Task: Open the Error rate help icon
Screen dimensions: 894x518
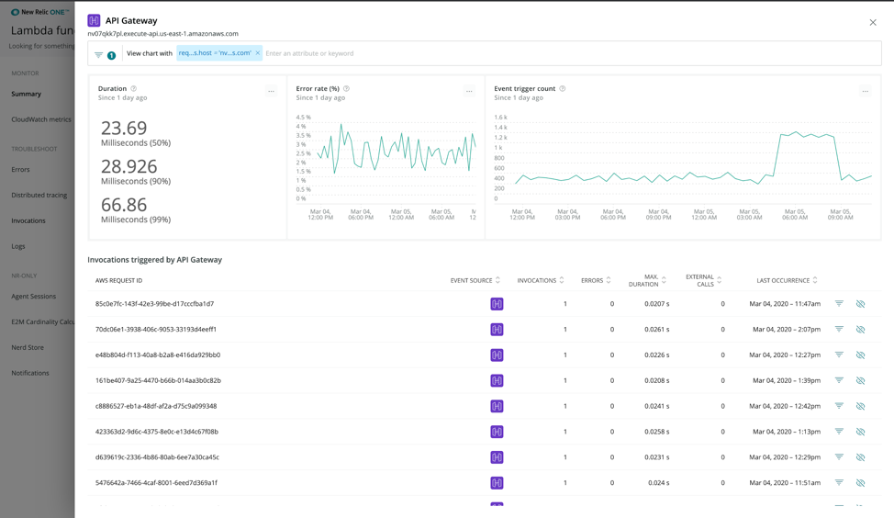Action: pos(346,88)
